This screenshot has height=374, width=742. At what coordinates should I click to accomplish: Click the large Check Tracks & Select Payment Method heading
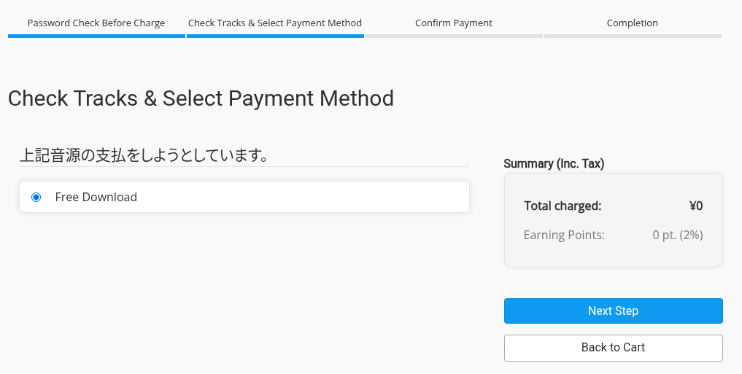(201, 98)
